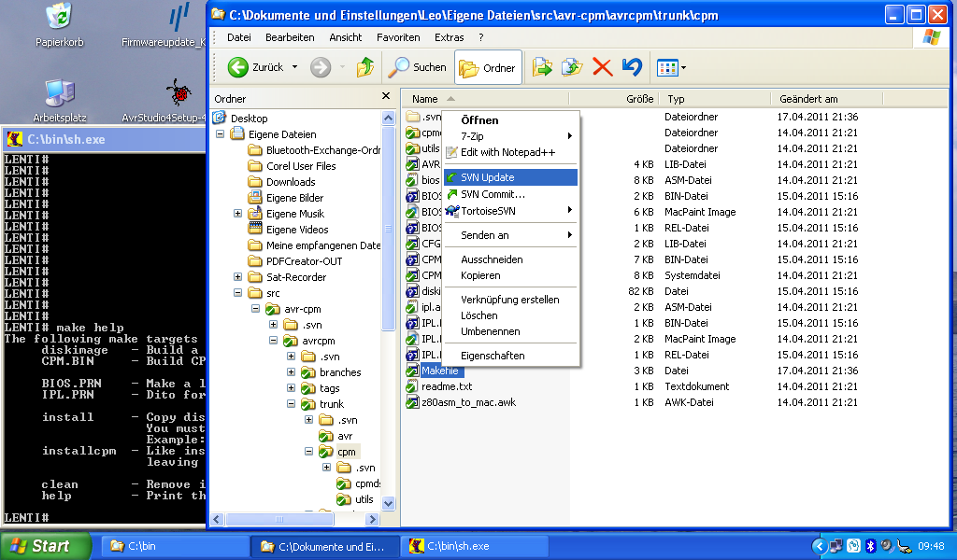Click the copy-to-folder toolbar icon
Image resolution: width=957 pixels, height=560 pixels.
[x=572, y=67]
